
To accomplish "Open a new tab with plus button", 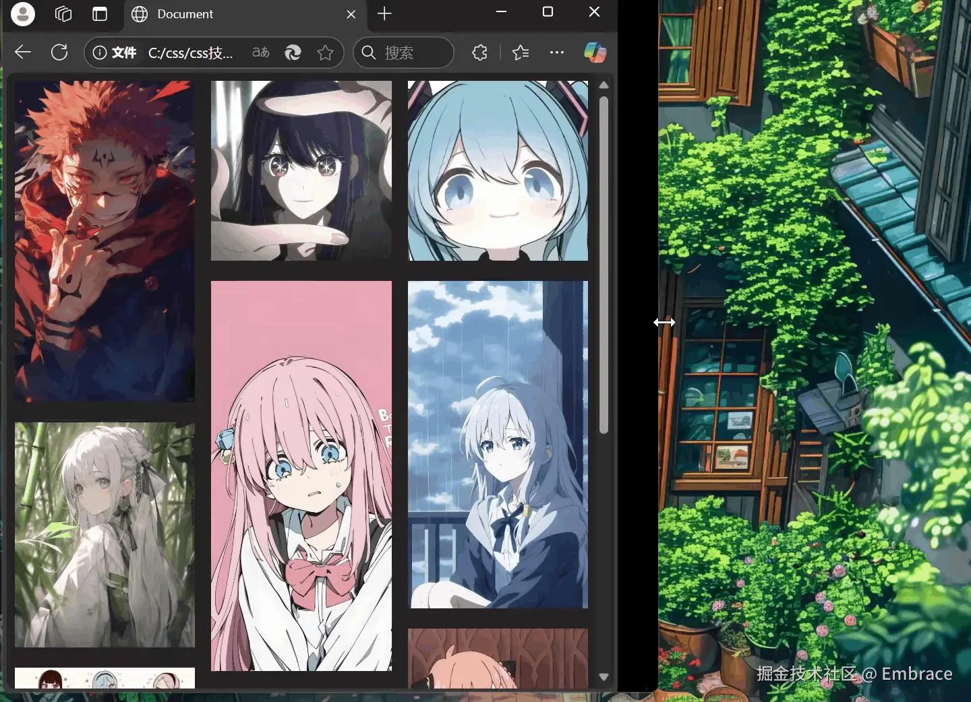I will click(x=384, y=13).
